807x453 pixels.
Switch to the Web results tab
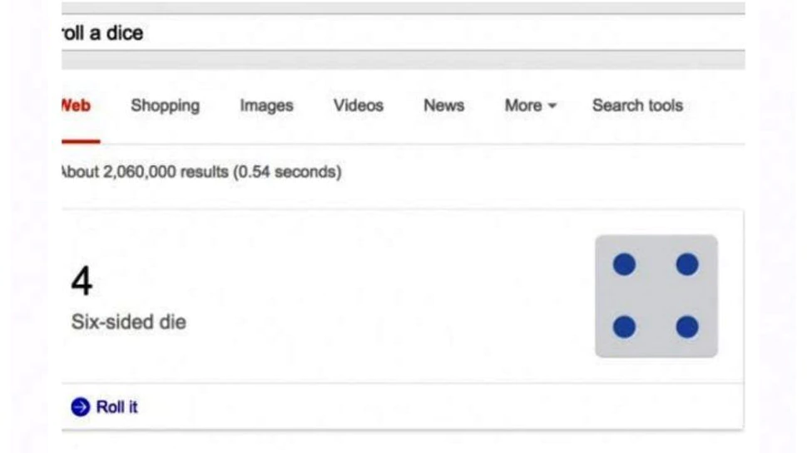pyautogui.click(x=77, y=106)
